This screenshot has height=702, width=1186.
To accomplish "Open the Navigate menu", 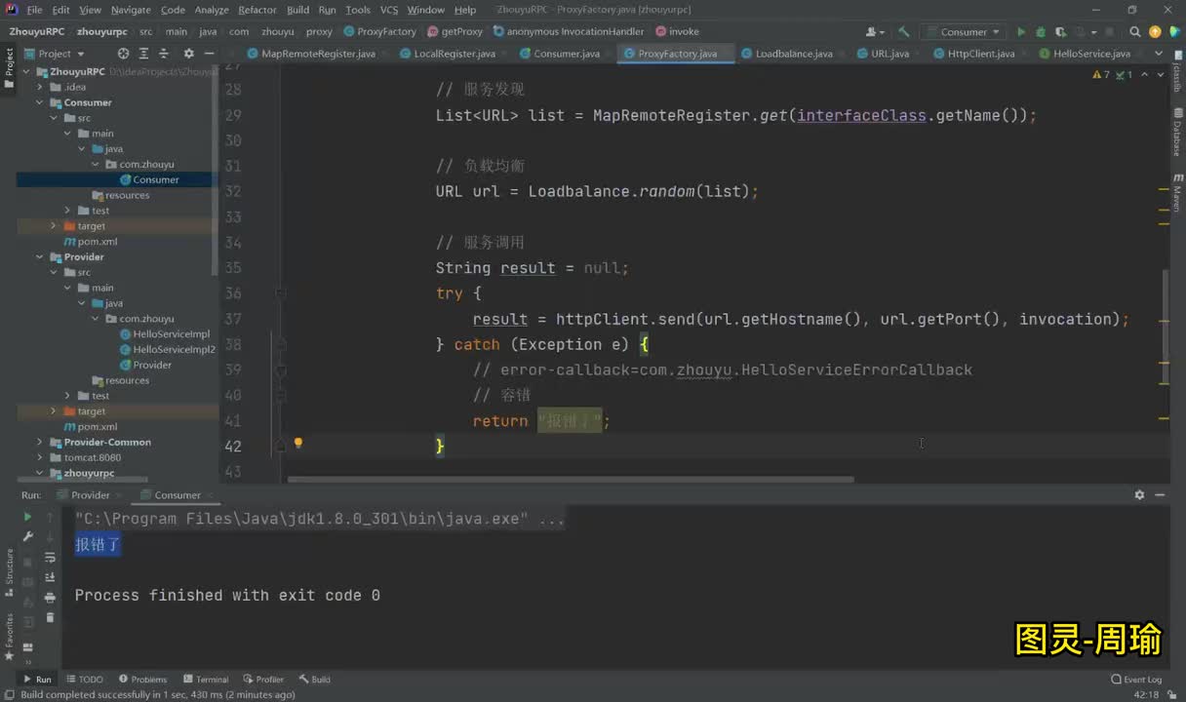I will coord(131,10).
